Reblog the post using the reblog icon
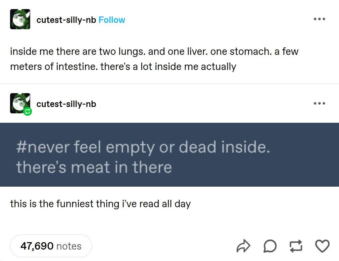Image resolution: width=339 pixels, height=261 pixels. [296, 246]
